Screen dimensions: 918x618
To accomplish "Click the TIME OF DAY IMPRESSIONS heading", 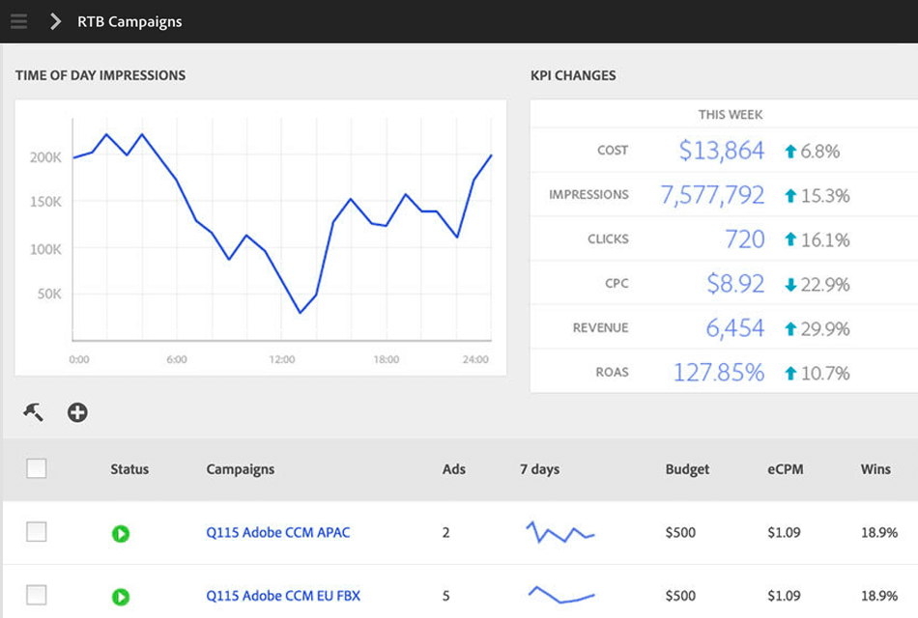I will coord(100,75).
